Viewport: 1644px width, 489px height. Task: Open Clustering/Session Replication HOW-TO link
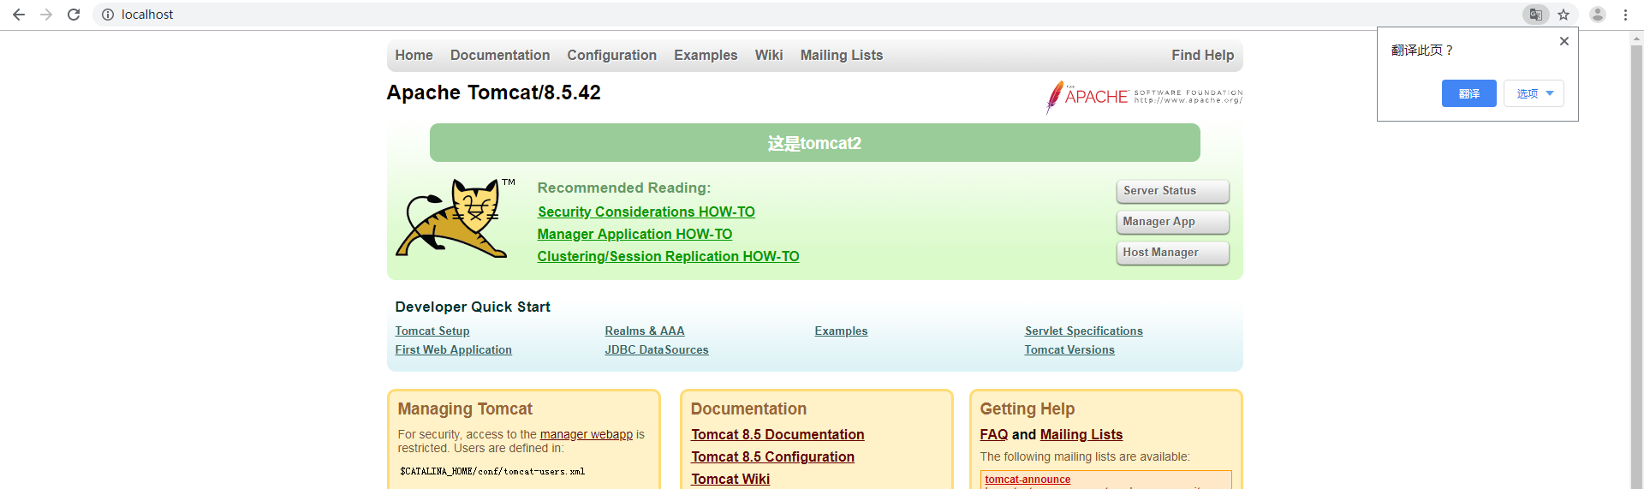point(668,256)
